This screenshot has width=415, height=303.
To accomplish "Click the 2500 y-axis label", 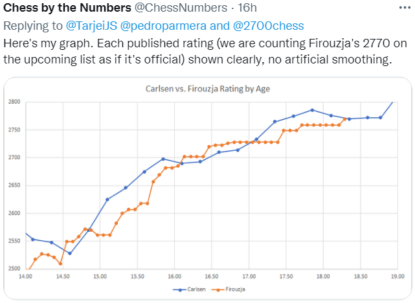I will (16, 269).
